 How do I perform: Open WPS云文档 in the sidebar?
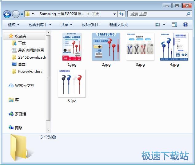point(25,86)
